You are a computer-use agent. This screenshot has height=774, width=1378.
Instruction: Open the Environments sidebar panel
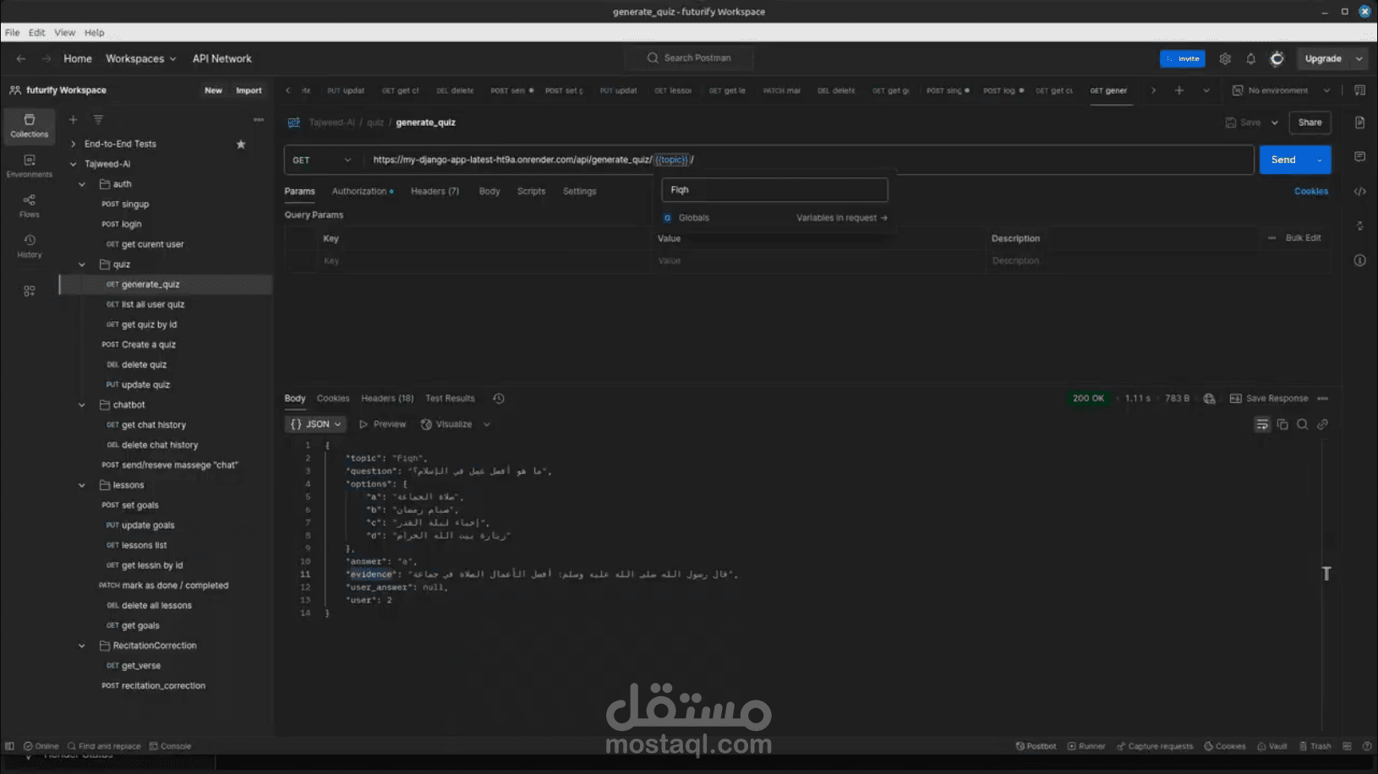pos(30,166)
